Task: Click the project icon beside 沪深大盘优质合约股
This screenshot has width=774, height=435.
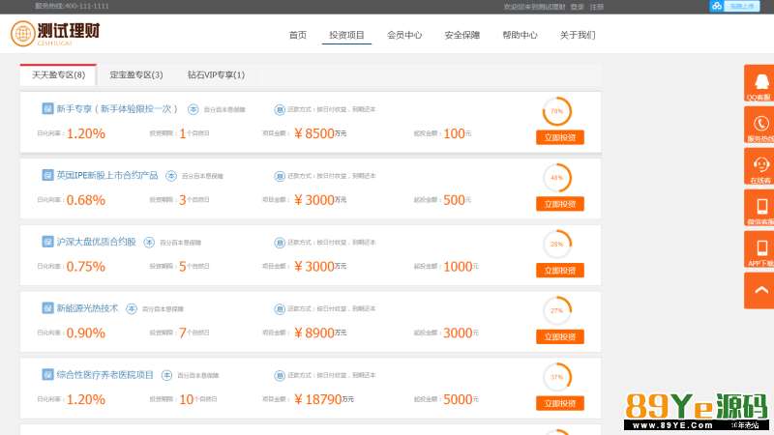Action: (47, 242)
